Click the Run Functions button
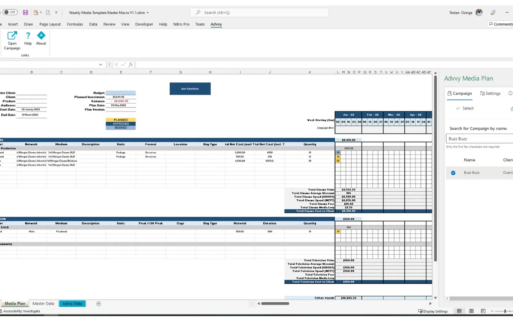The image size is (513, 320). (x=190, y=89)
